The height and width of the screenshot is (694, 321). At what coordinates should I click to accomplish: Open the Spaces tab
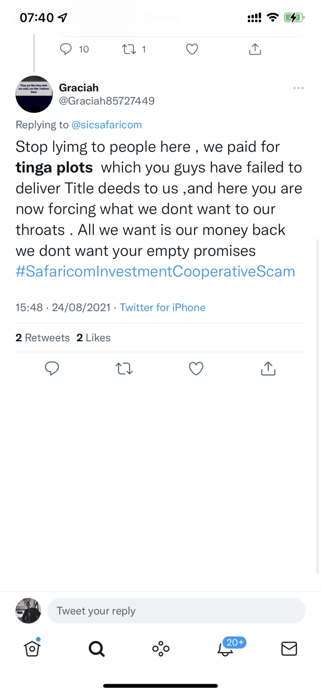[161, 648]
